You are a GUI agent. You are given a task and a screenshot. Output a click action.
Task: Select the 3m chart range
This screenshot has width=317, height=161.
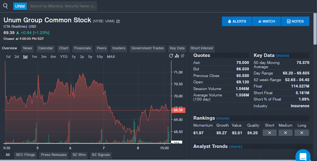pos(44,57)
